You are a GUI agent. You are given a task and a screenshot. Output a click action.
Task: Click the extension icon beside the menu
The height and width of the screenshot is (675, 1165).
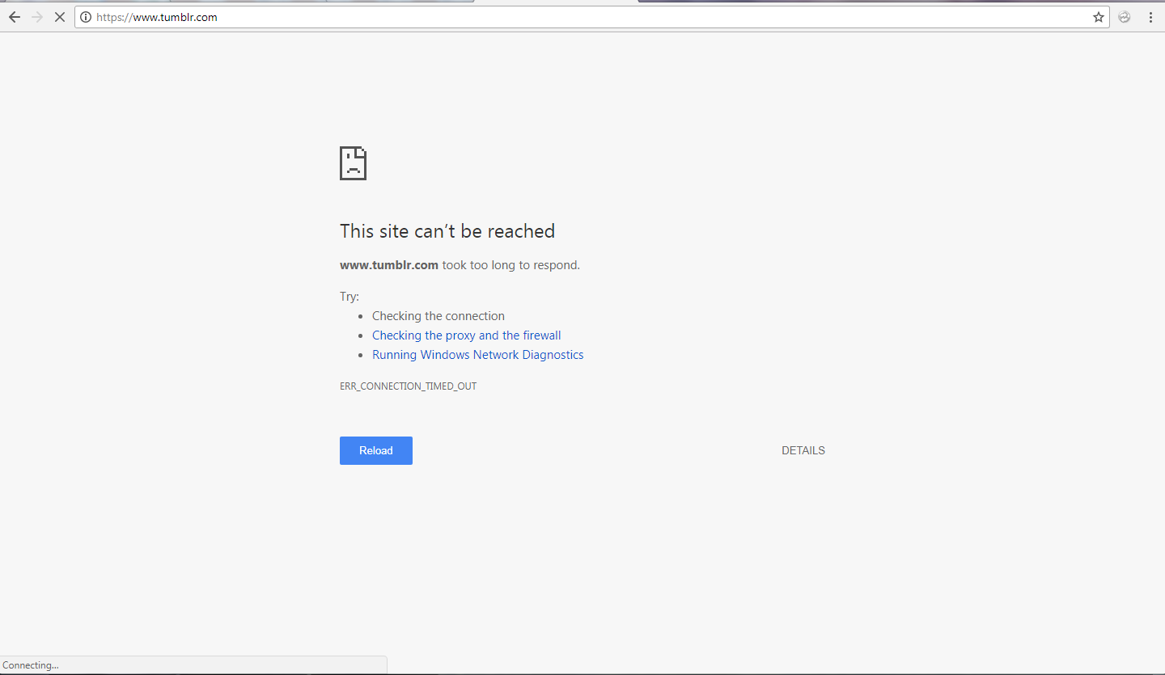coord(1125,17)
